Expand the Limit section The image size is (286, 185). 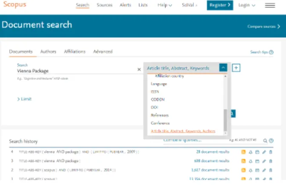point(24,99)
